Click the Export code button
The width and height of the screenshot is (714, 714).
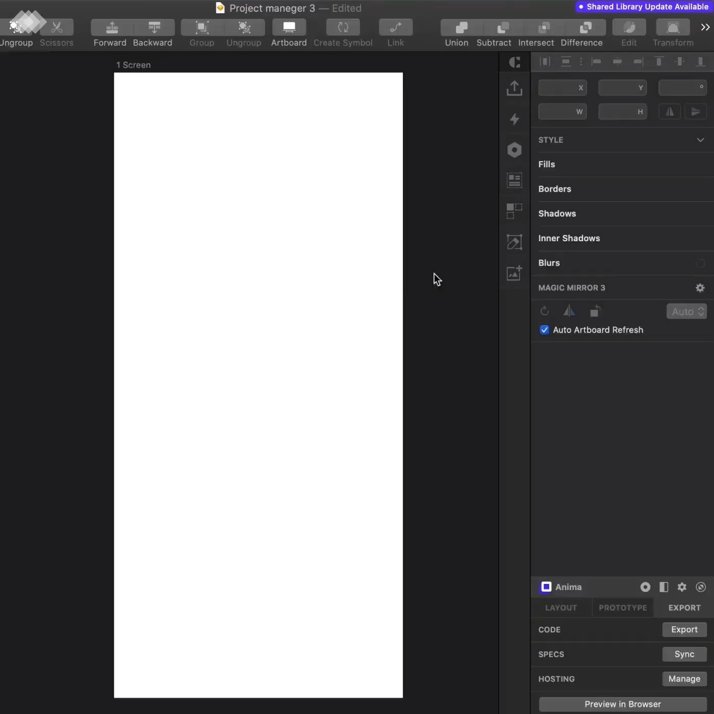[684, 630]
